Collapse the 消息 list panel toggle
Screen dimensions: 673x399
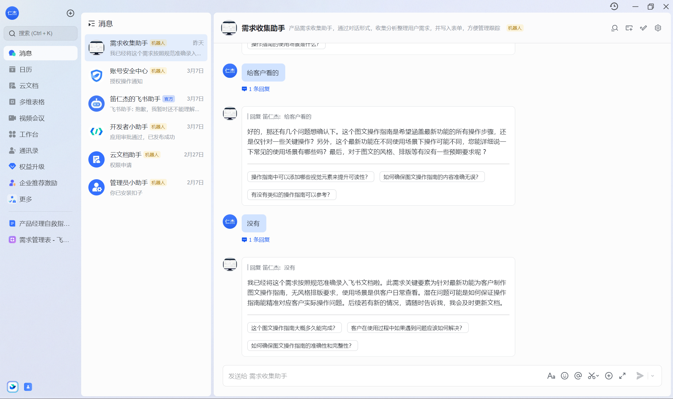(x=91, y=24)
